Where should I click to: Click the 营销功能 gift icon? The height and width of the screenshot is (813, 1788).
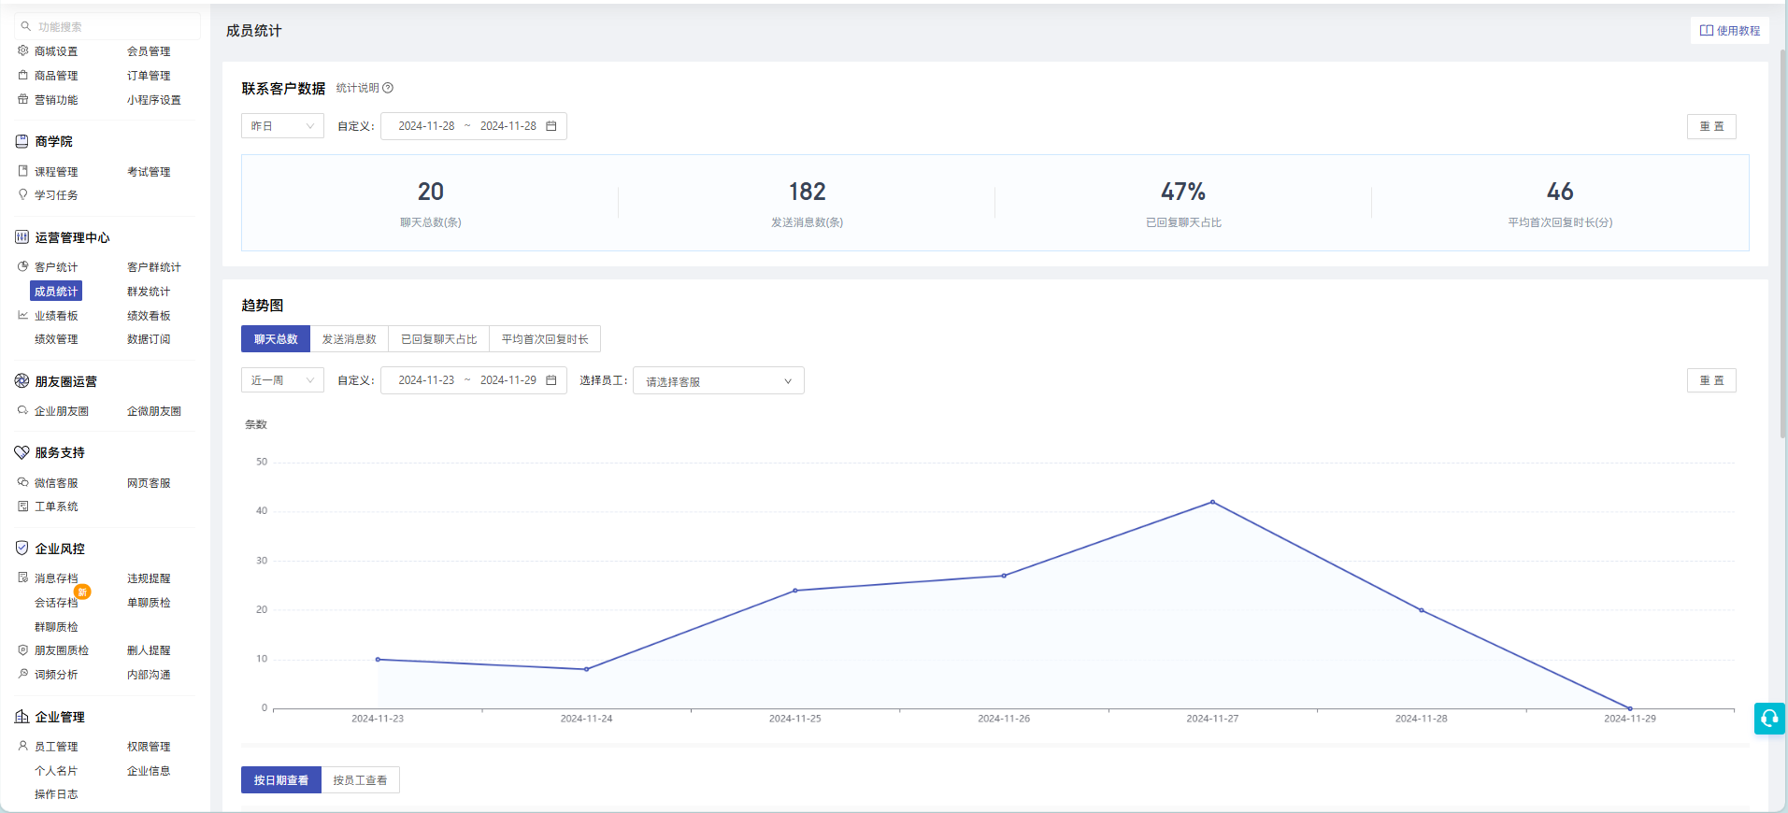(x=23, y=99)
